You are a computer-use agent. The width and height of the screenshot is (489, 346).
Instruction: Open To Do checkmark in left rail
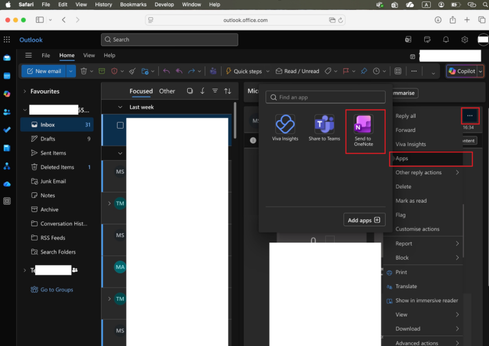pos(7,130)
